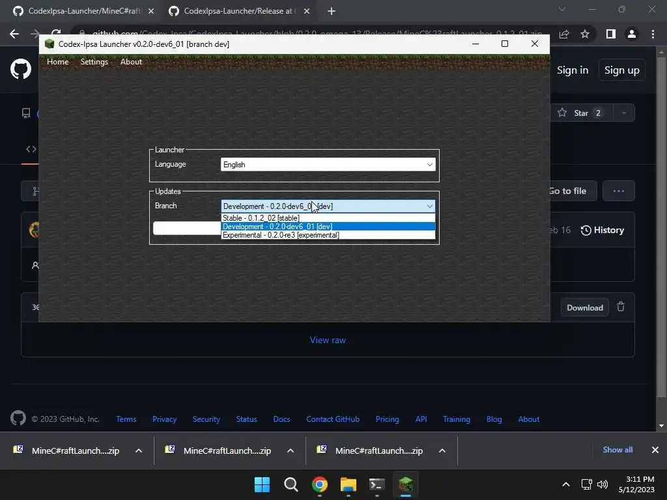
Task: Go back in Chrome
Action: coord(14,34)
